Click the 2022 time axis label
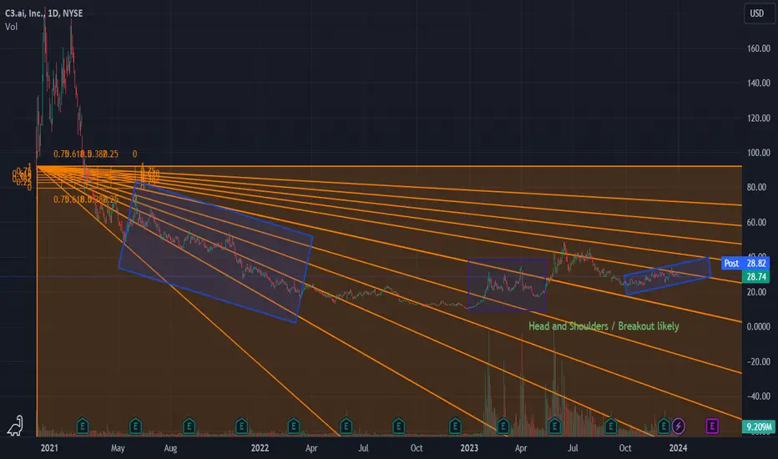 (260, 448)
